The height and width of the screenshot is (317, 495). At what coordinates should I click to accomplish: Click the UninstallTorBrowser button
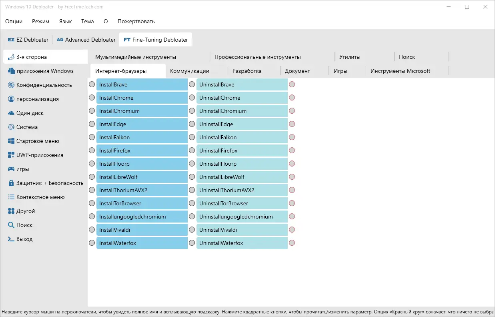click(x=242, y=203)
